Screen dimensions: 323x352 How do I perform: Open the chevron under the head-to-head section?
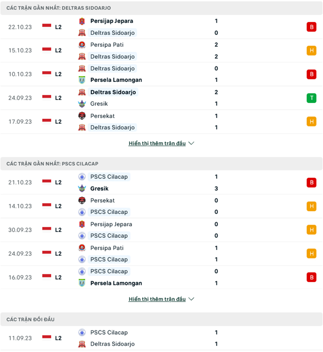pyautogui.click(x=191, y=299)
